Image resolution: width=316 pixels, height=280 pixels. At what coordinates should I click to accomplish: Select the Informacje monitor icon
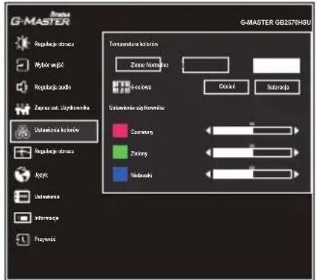coord(22,218)
